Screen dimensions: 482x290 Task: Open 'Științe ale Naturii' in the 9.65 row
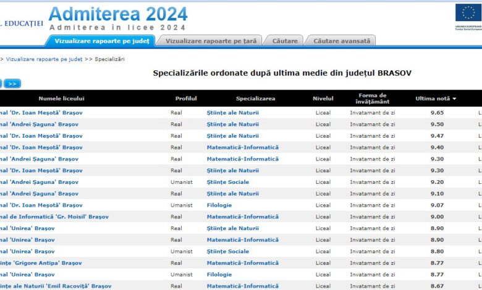(232, 113)
